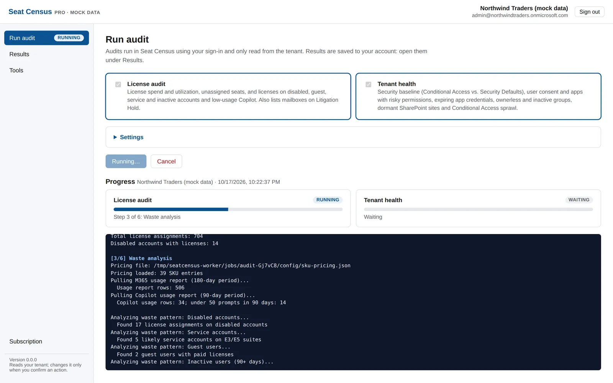Click the WAITING badge on Tenant health
Viewport: 613px width, 383px height.
point(579,200)
